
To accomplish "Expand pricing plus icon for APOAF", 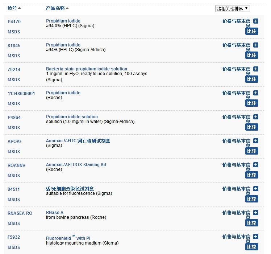I will pyautogui.click(x=256, y=141).
